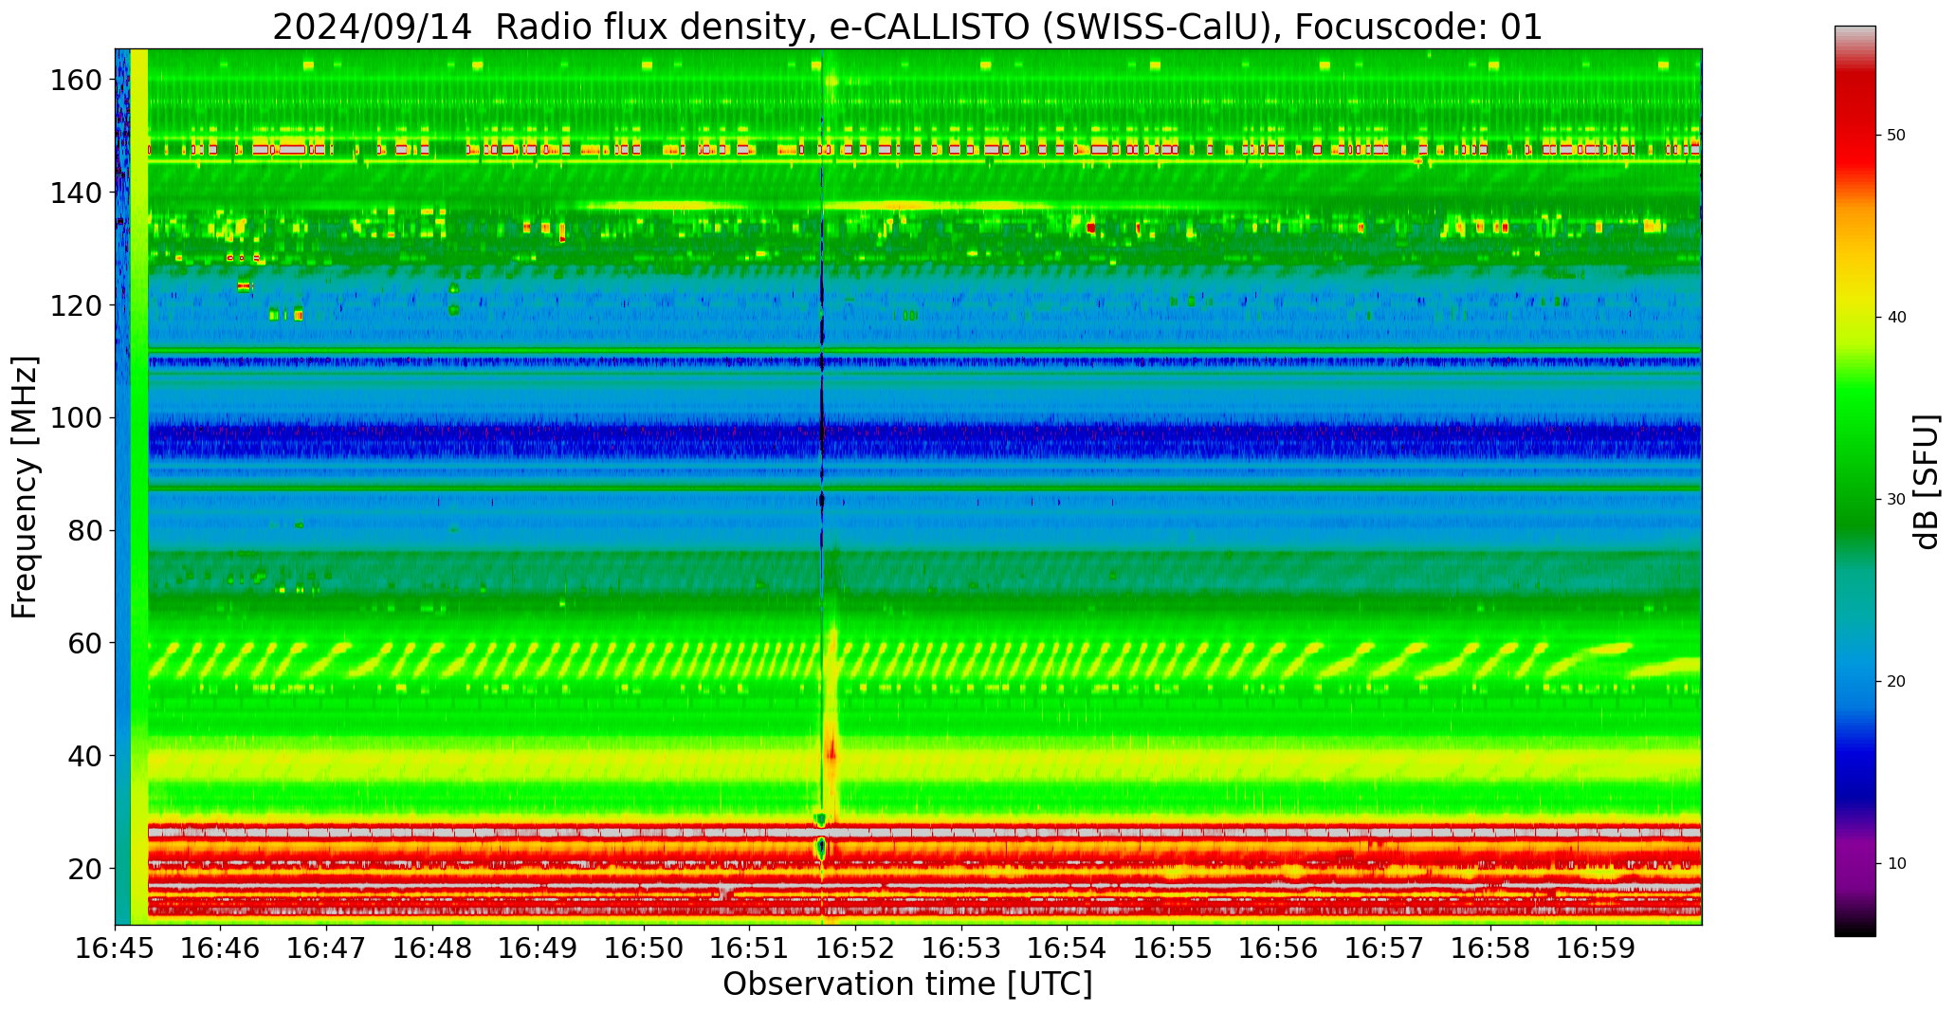
Task: Click the 16:52 time tick label
Action: pyautogui.click(x=855, y=948)
